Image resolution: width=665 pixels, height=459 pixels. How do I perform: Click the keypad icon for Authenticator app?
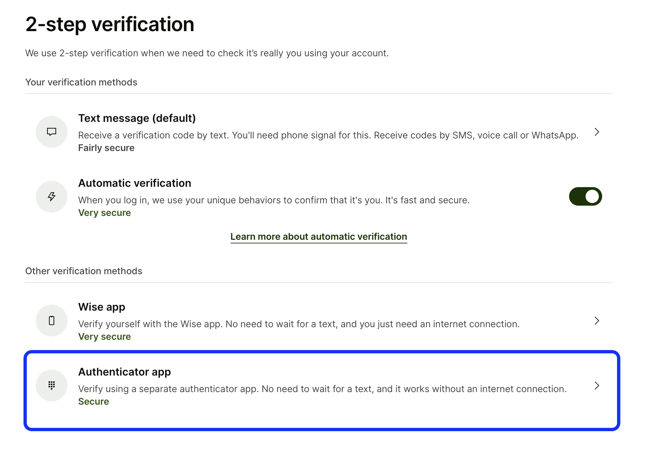(52, 385)
